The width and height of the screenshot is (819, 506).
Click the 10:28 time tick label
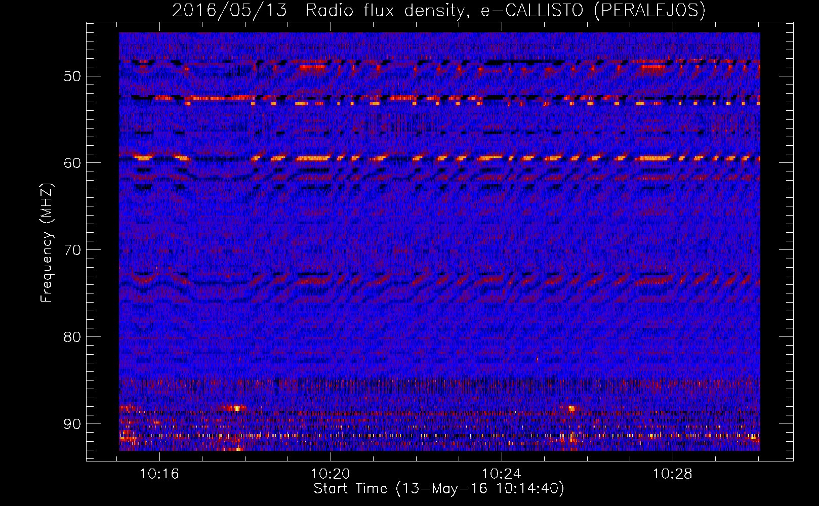point(672,474)
